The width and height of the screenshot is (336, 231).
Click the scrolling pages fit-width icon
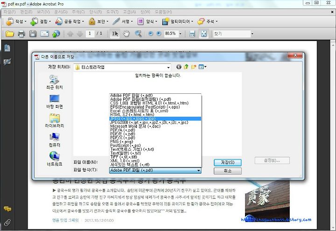point(192,34)
